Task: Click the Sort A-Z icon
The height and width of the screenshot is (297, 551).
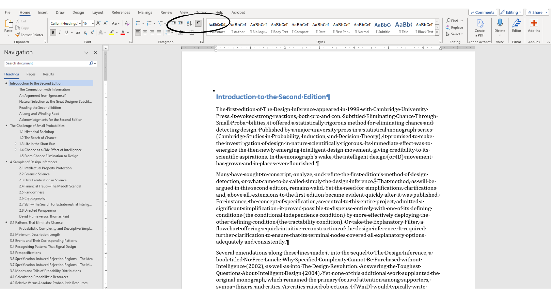Action: [x=189, y=23]
